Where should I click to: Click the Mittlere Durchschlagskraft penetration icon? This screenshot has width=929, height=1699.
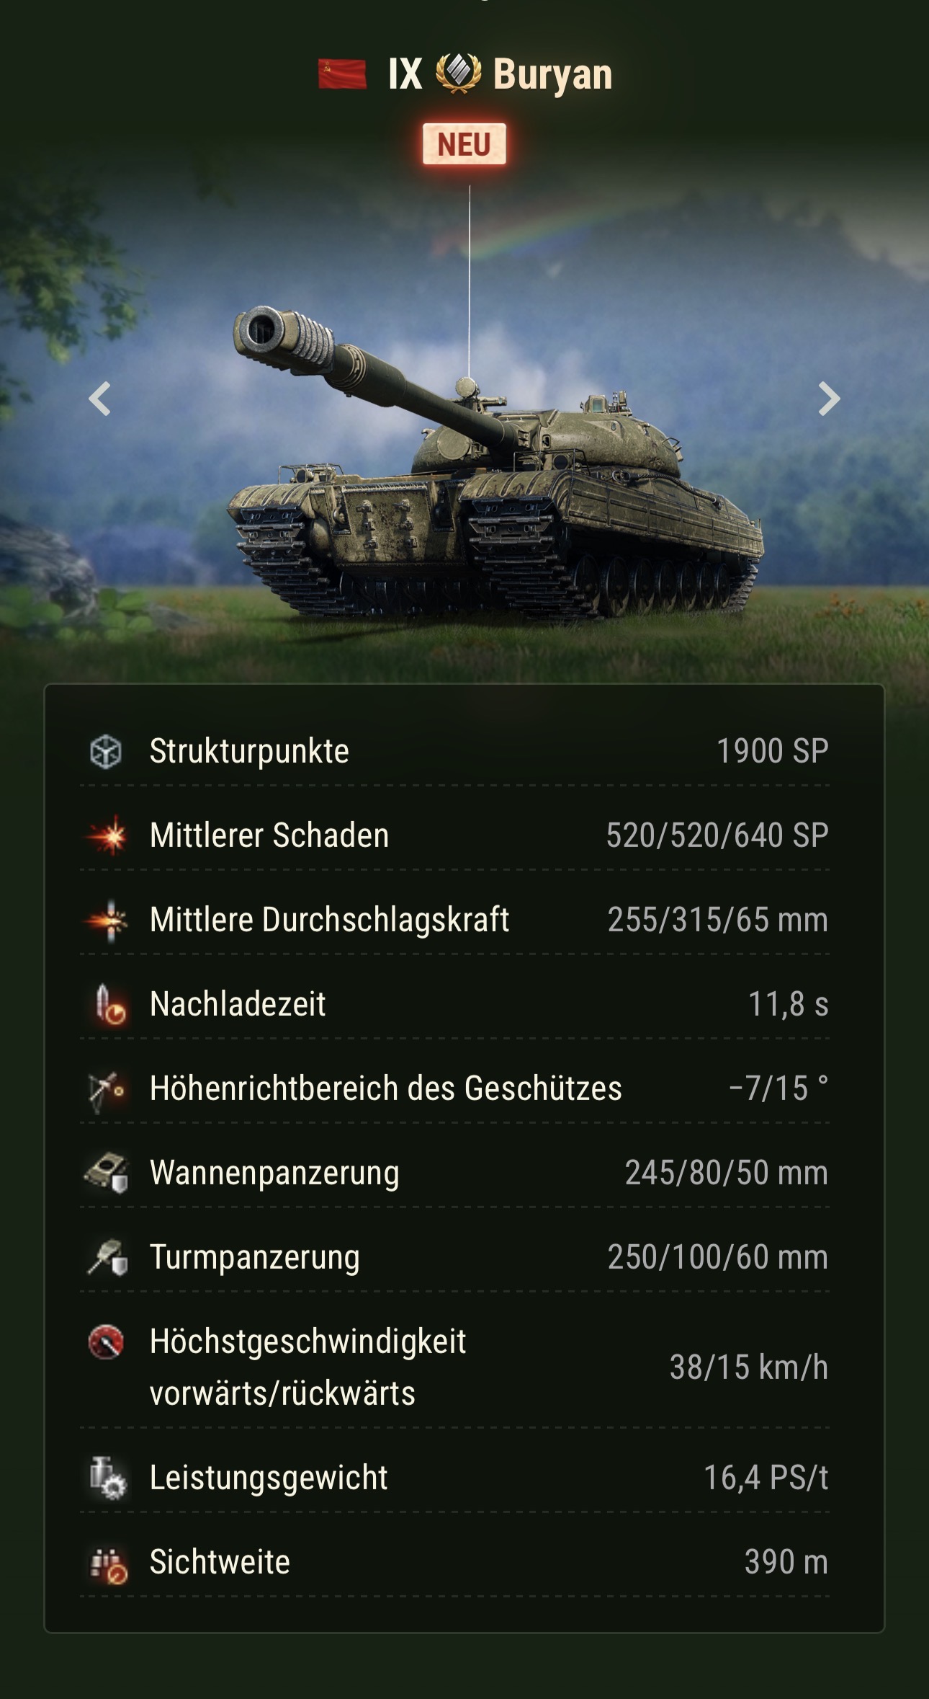coord(107,920)
